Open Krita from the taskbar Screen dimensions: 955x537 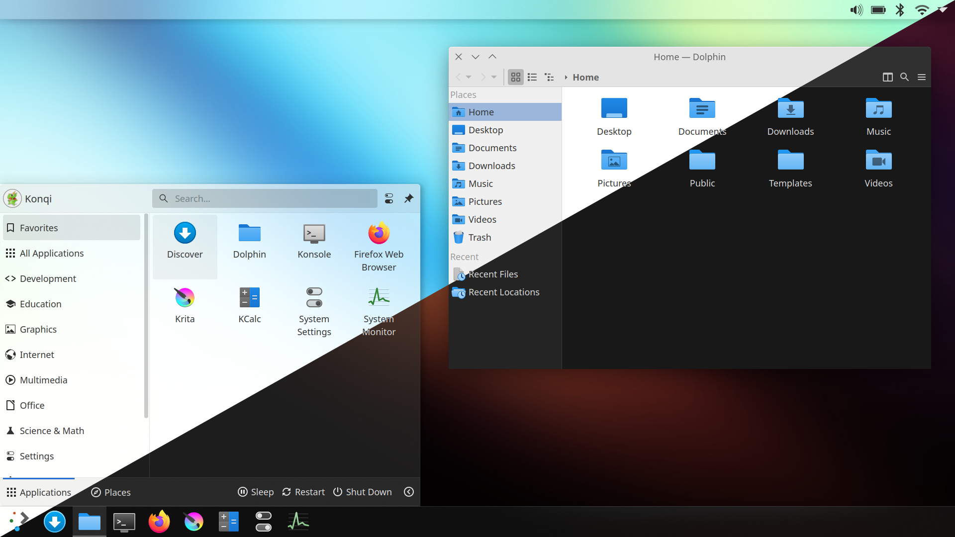pyautogui.click(x=194, y=522)
